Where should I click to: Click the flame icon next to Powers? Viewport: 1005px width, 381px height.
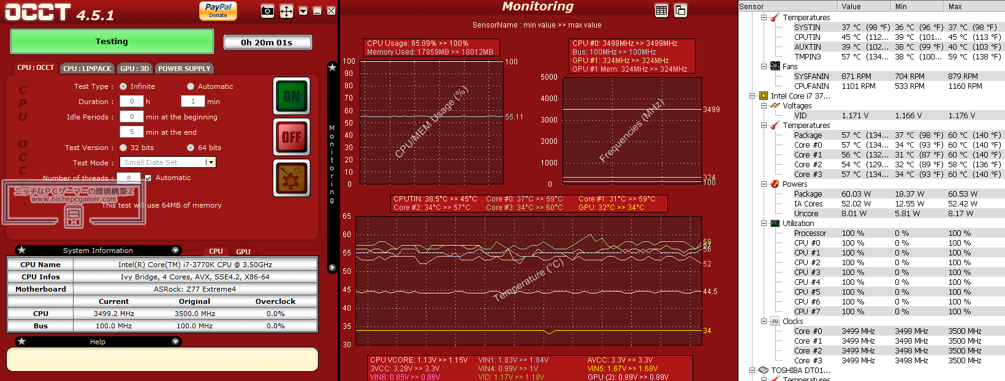pyautogui.click(x=775, y=184)
